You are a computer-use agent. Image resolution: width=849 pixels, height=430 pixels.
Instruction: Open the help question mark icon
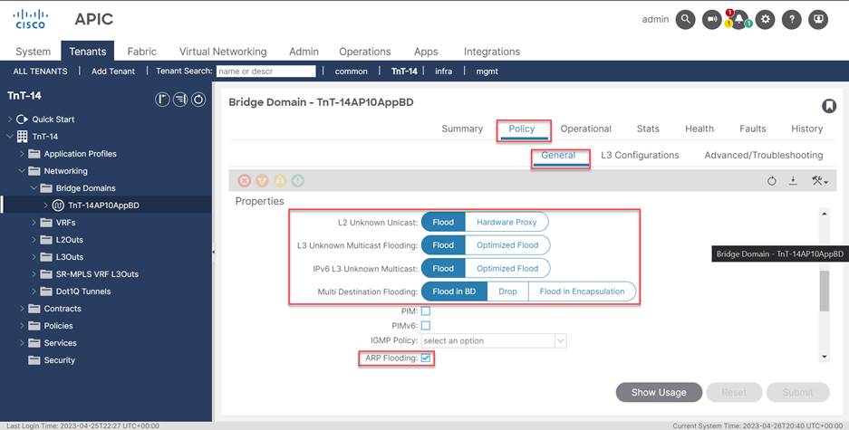(792, 20)
